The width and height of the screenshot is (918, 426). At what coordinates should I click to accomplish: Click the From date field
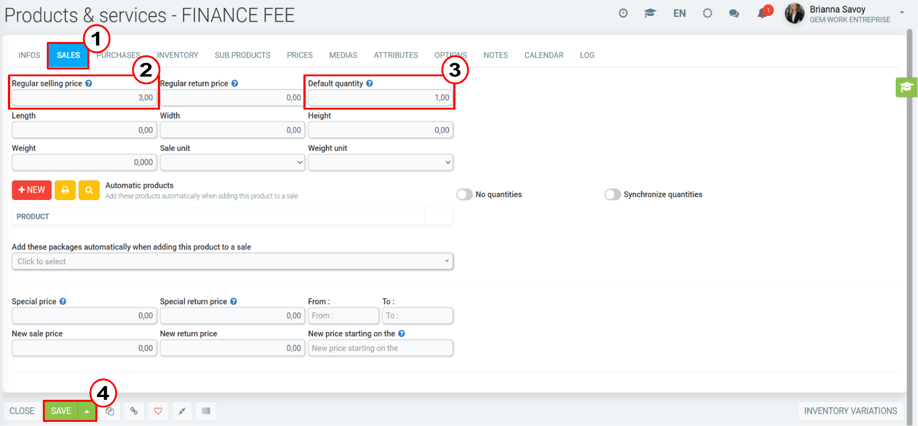[343, 316]
